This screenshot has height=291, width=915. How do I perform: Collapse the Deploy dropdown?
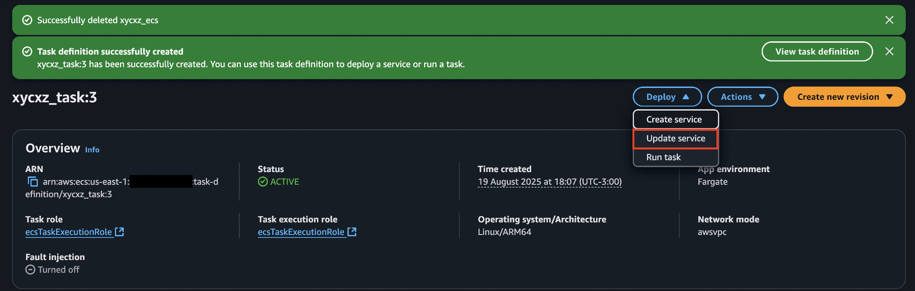[667, 97]
